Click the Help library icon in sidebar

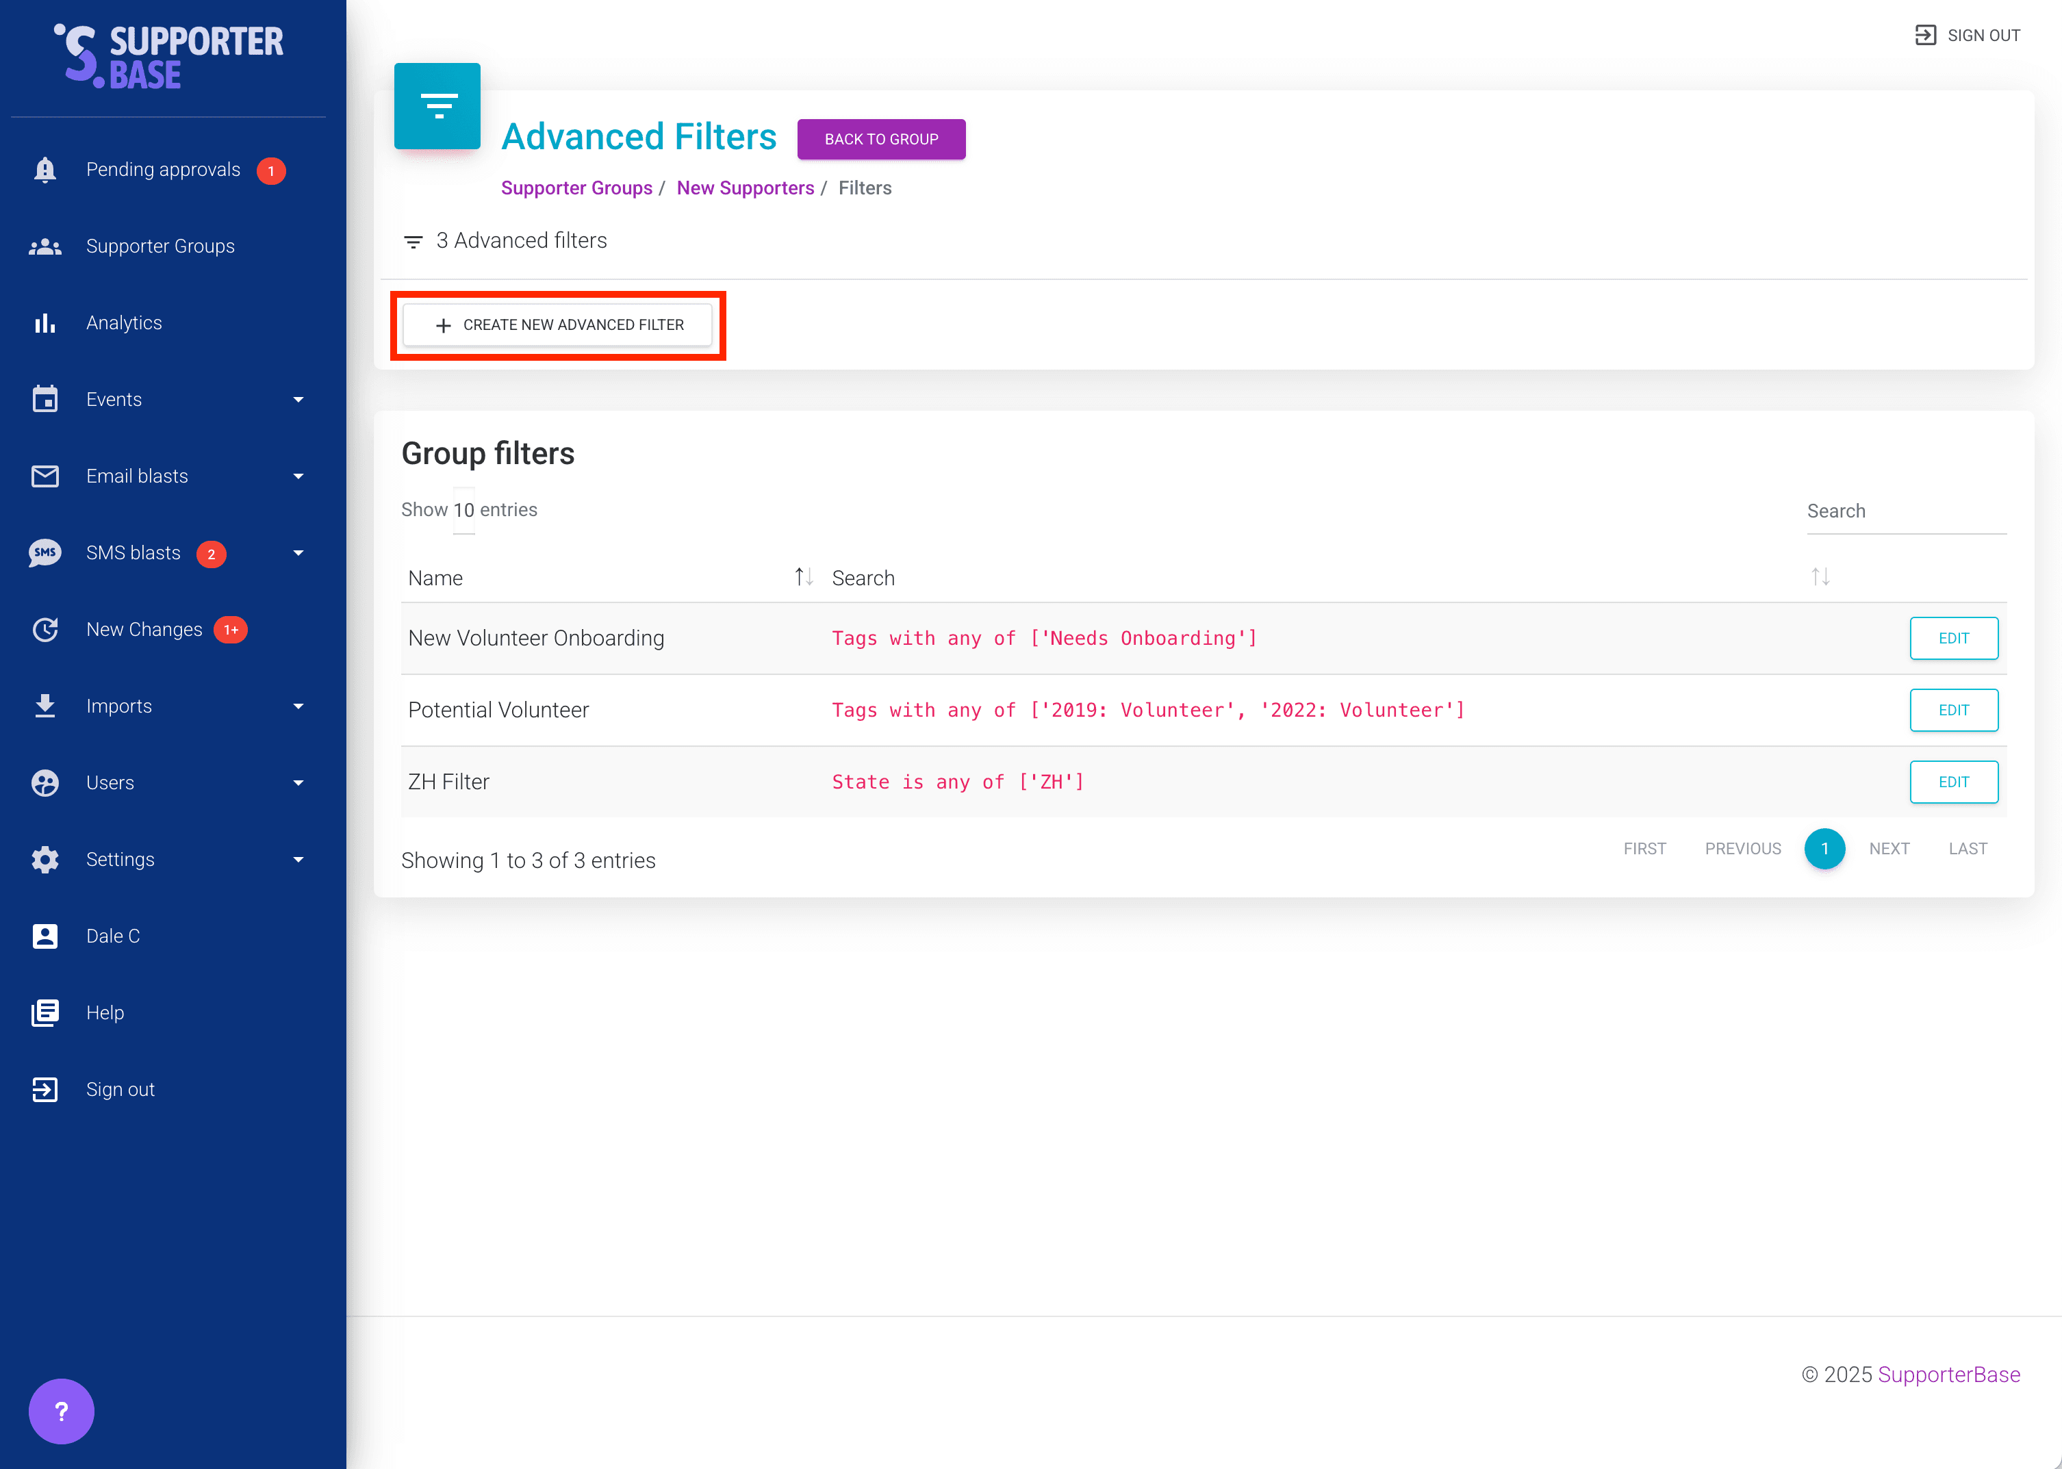coord(44,1012)
